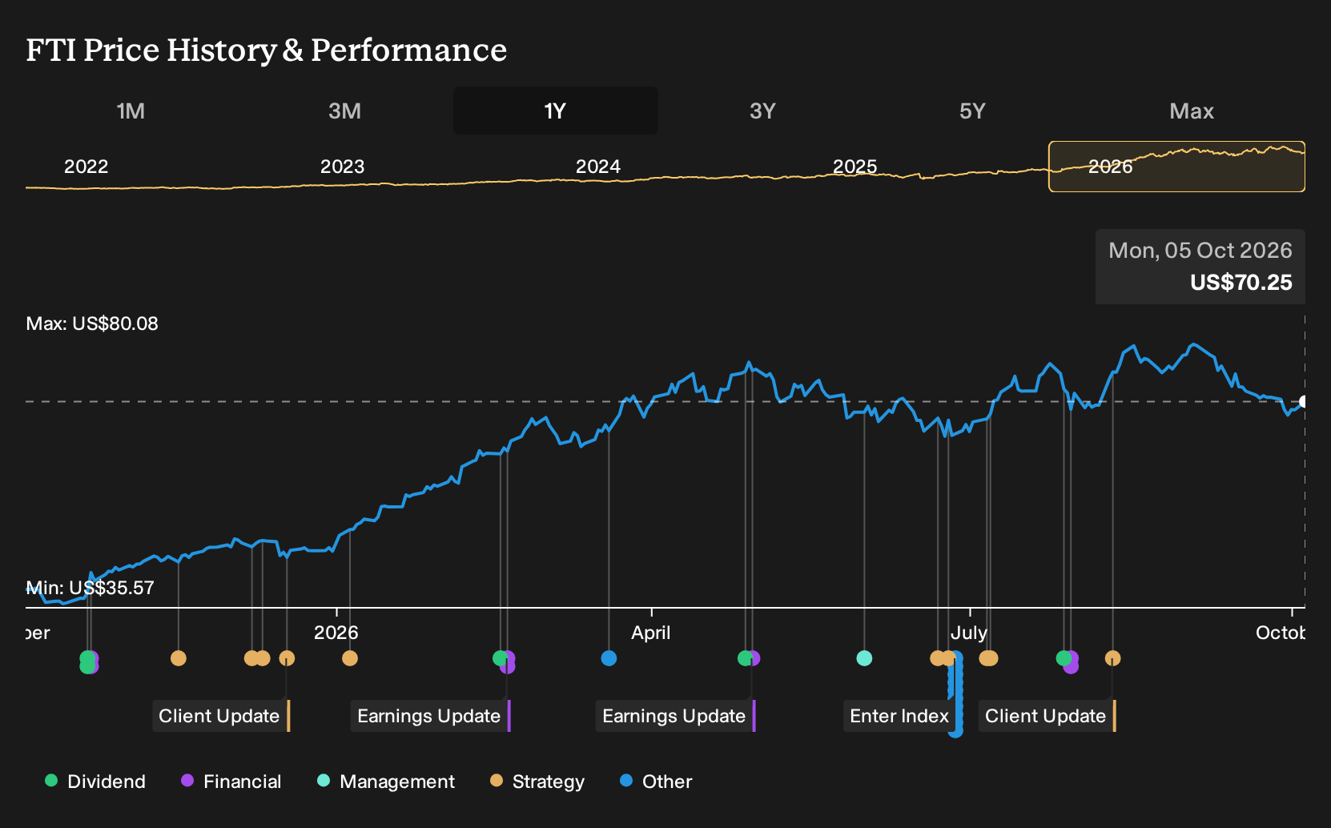Toggle the Financial legend filter
Image resolution: width=1331 pixels, height=828 pixels.
(x=231, y=781)
